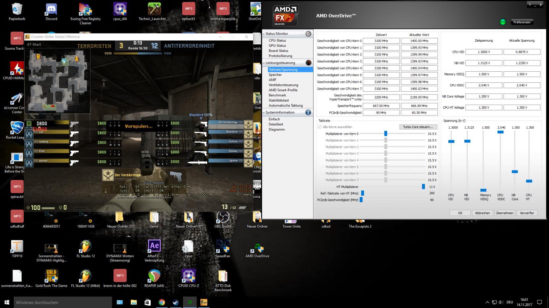Click the Übernehmen button
Screen dimensions: 549x308
504,213
